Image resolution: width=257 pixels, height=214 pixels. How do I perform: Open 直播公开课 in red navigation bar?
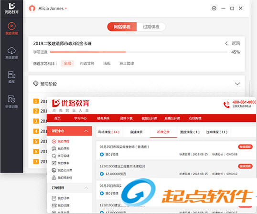coord(172,118)
